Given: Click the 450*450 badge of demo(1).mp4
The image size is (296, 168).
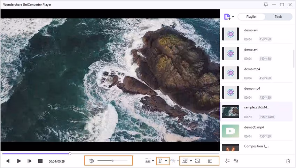Looking at the screenshot, I should [265, 136].
